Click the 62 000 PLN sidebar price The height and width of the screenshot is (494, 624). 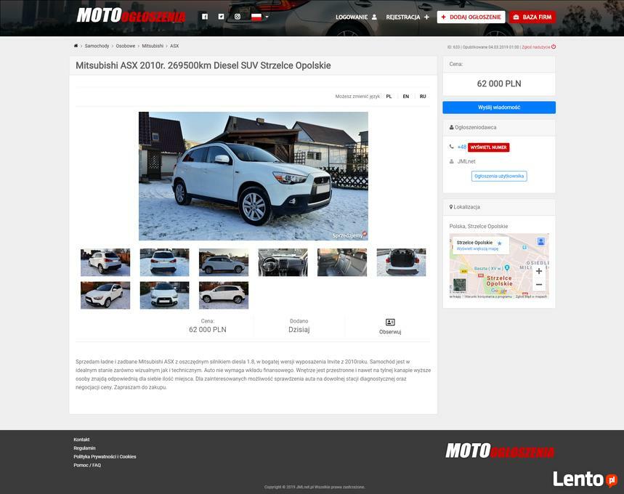(499, 84)
